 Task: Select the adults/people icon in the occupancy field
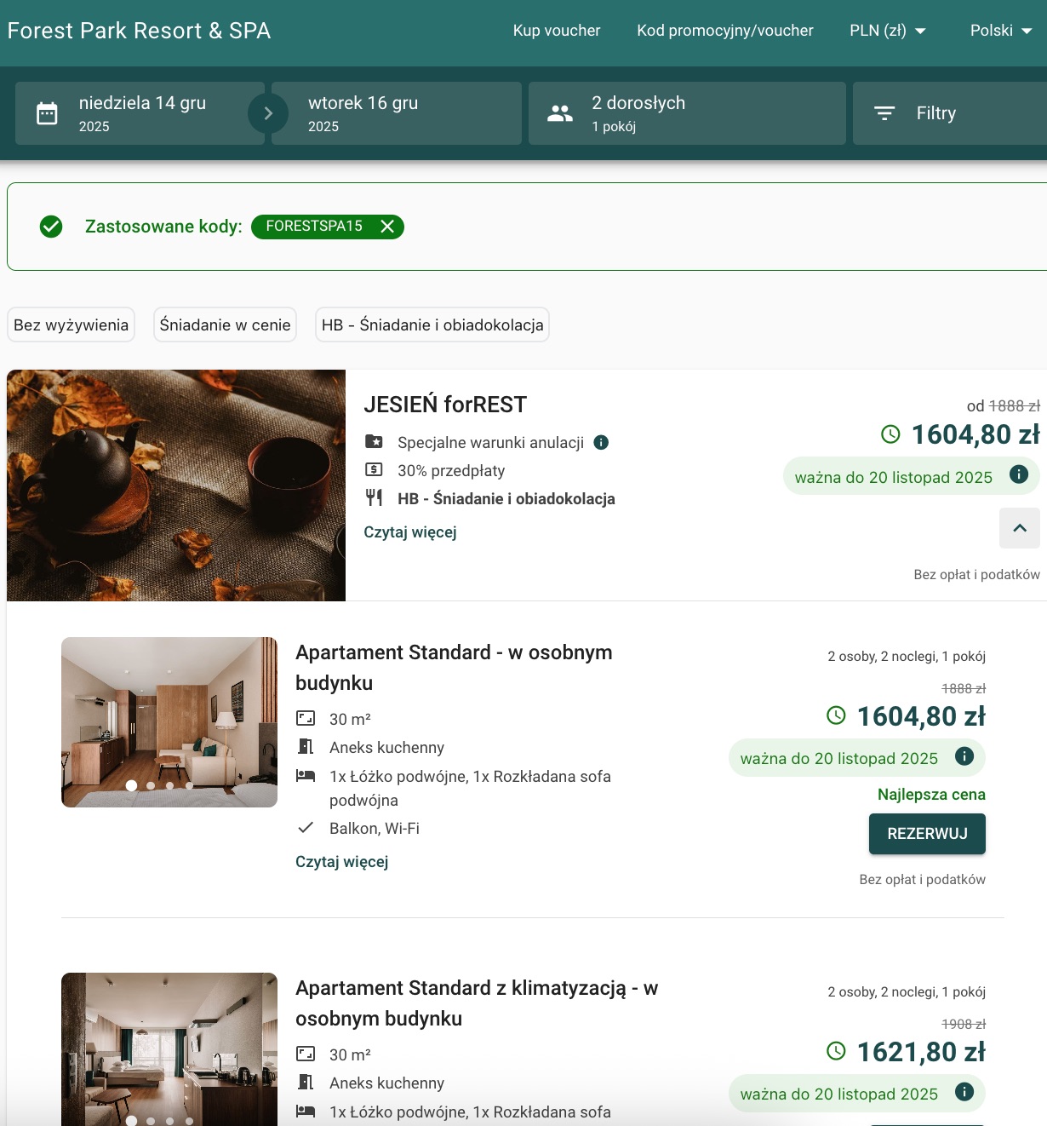coord(560,112)
